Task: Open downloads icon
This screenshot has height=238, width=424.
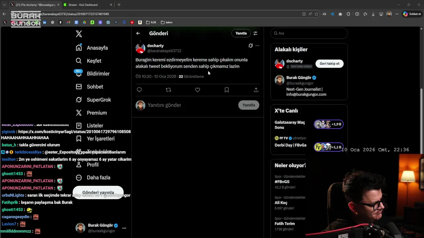Action: [x=373, y=14]
